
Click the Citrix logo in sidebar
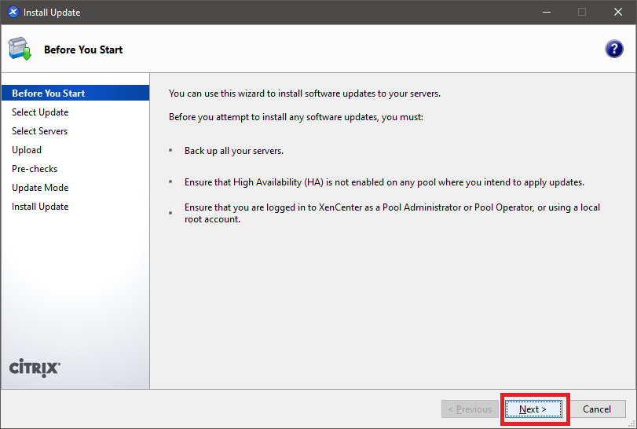[35, 368]
